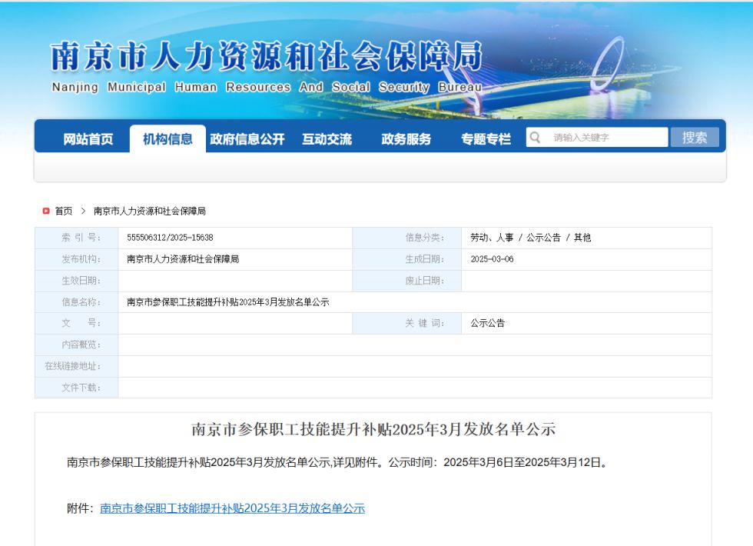Click the magnifier icon in search box

click(536, 138)
